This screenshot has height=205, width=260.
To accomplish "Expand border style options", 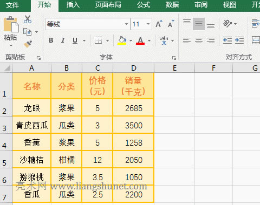I will coord(107,40).
